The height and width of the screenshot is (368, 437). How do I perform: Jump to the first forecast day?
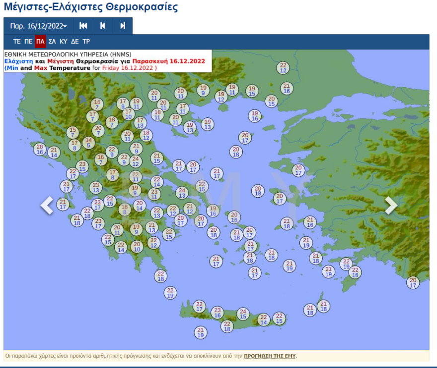(83, 26)
